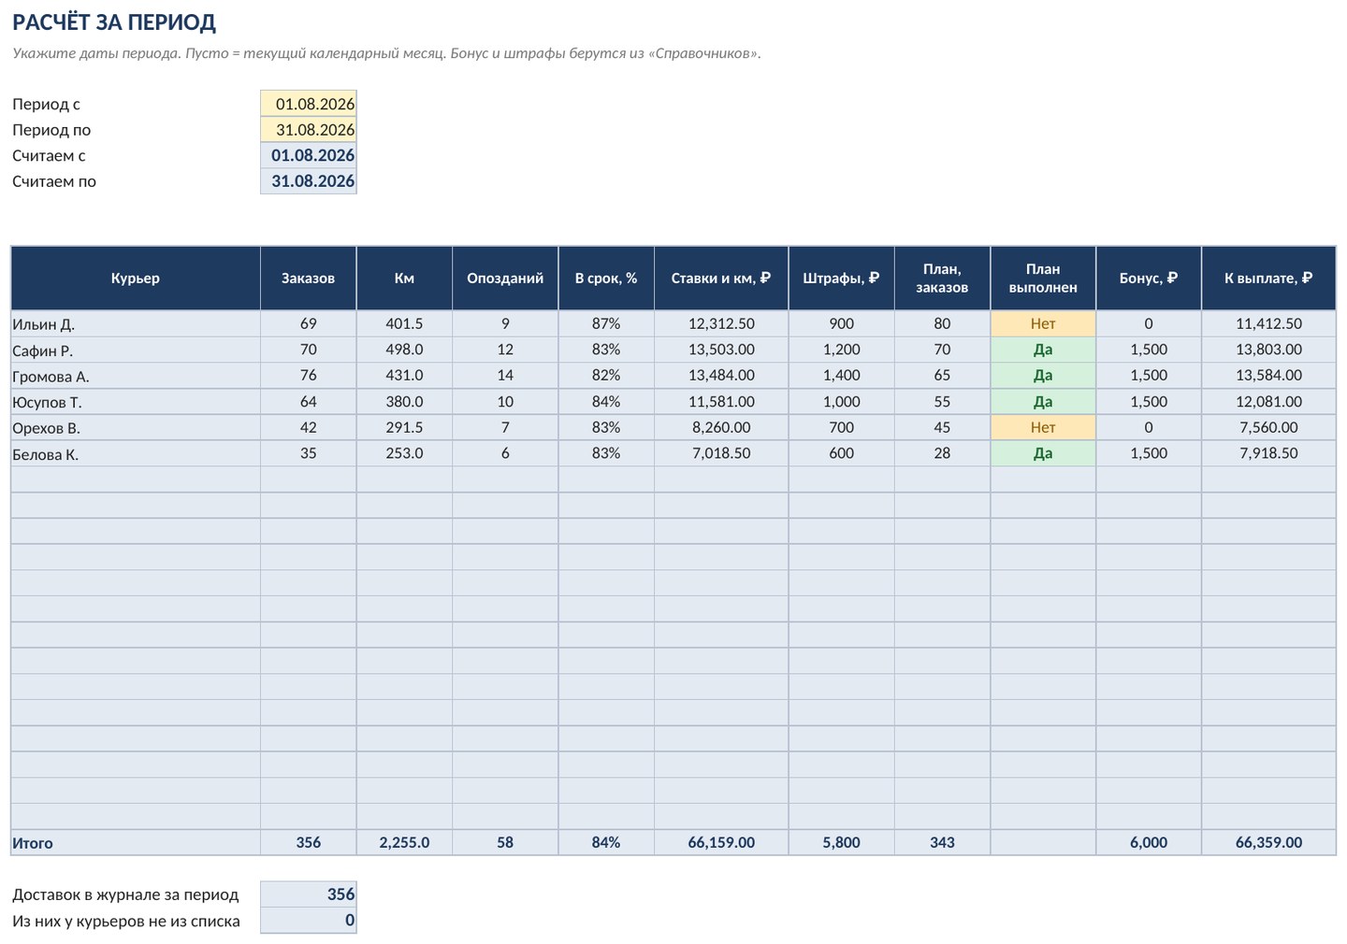Screen dimensions: 1347x944
Task: Select Юсупов Т. payout cell 12,081.00
Action: pos(1268,402)
